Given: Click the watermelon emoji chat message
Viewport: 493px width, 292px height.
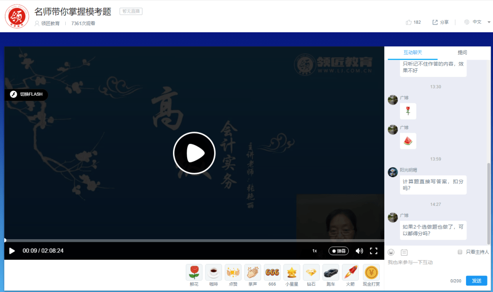Looking at the screenshot, I should [408, 141].
